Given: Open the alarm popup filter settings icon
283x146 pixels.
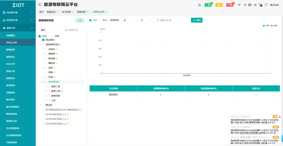Looking at the screenshot, I should click(x=280, y=117).
